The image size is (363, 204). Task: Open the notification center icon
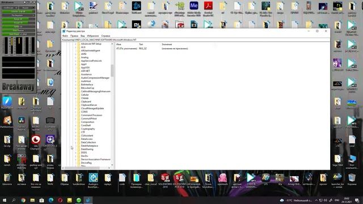[x=357, y=200]
